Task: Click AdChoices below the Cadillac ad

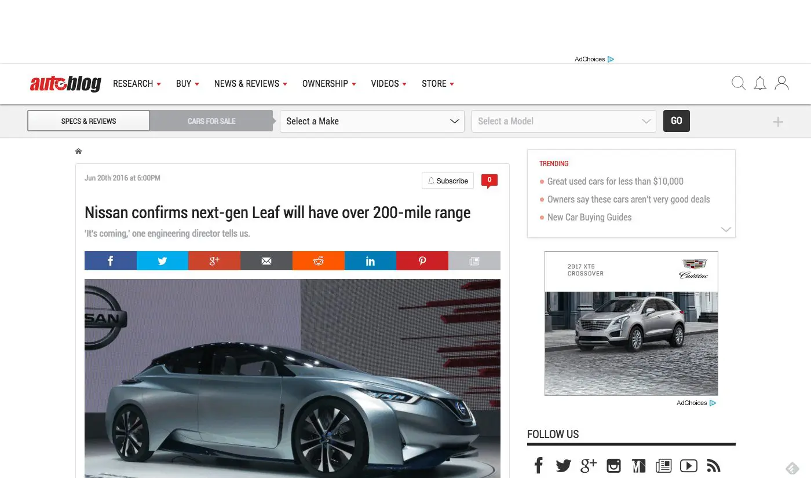Action: (696, 403)
